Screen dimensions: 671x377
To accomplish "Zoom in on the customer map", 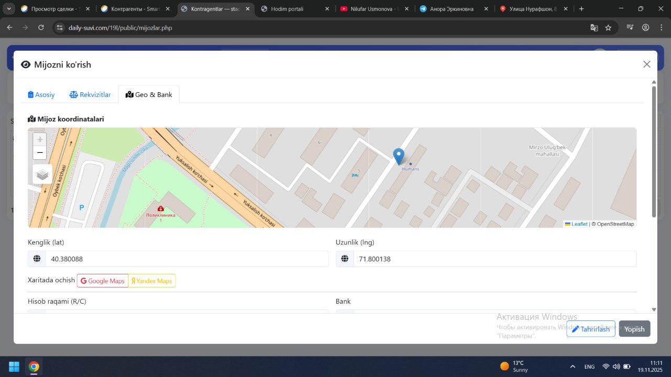I will (40, 140).
